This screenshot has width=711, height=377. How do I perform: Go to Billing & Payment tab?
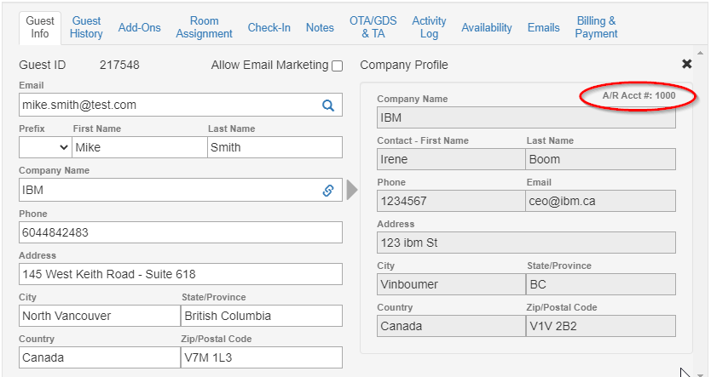coord(596,27)
